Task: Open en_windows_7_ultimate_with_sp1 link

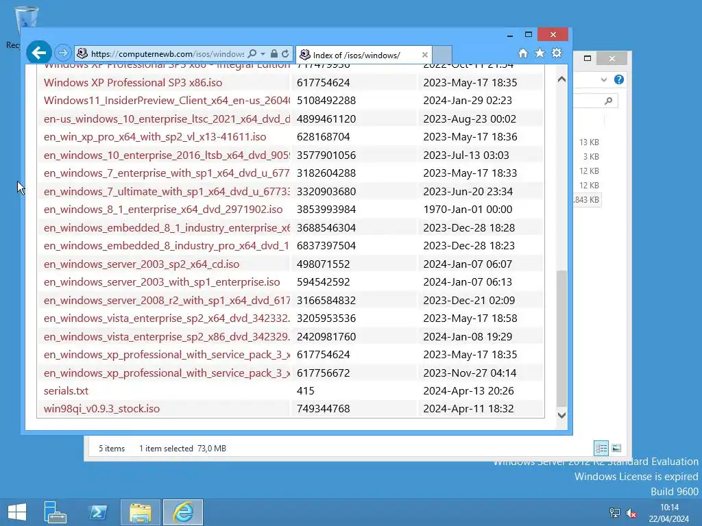Action: pyautogui.click(x=167, y=191)
